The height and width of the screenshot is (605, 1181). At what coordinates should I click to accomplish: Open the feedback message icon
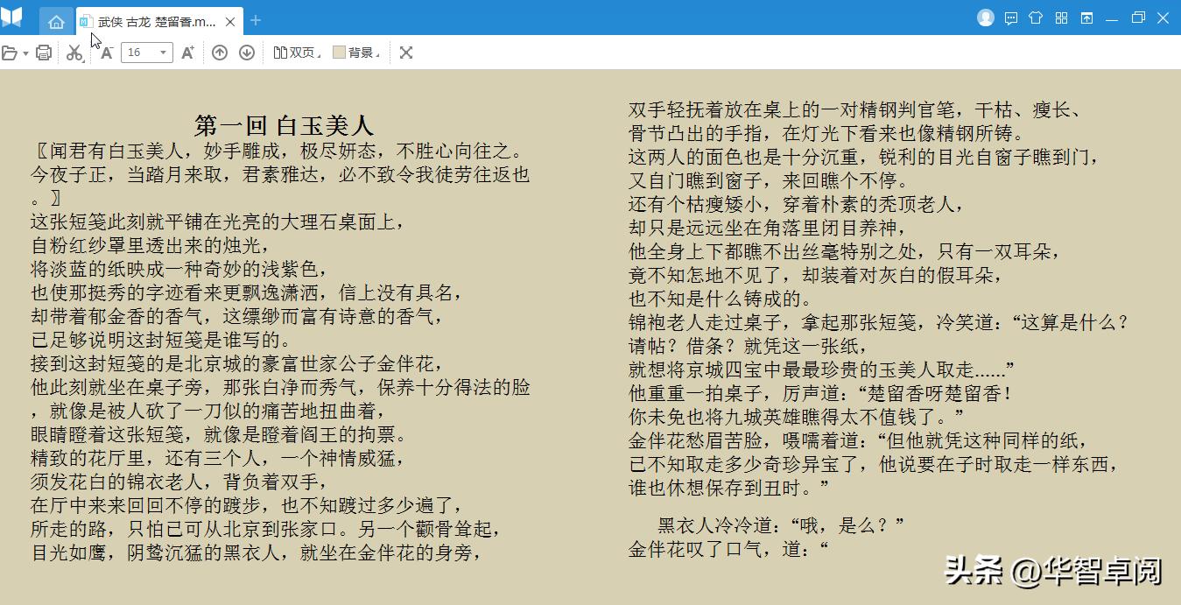point(1011,18)
